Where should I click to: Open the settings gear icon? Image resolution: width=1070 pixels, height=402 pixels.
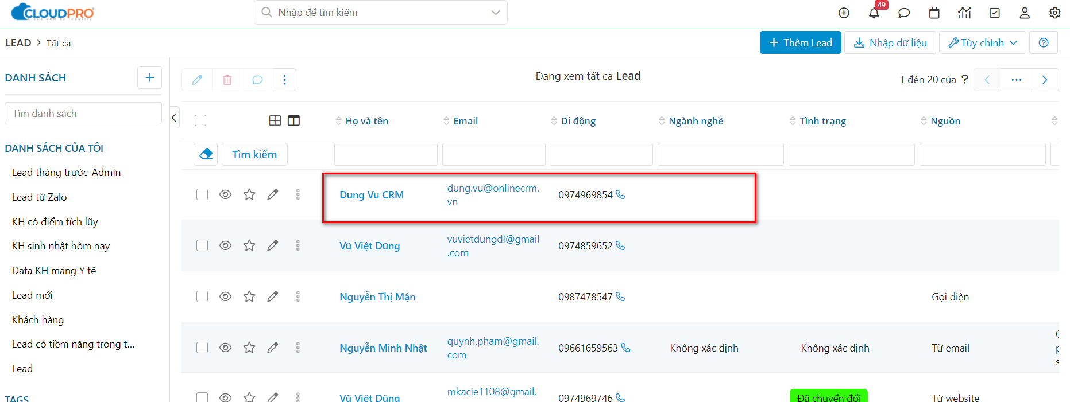pyautogui.click(x=1055, y=13)
